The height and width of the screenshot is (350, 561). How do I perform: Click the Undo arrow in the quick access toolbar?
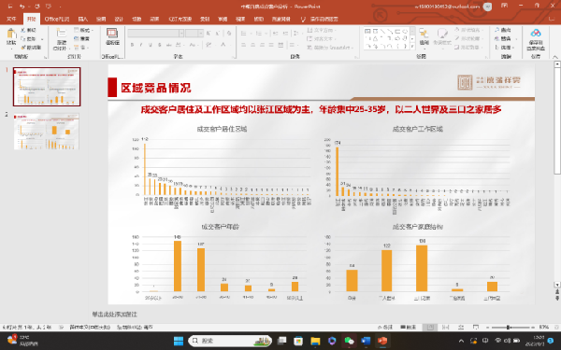[x=22, y=7]
